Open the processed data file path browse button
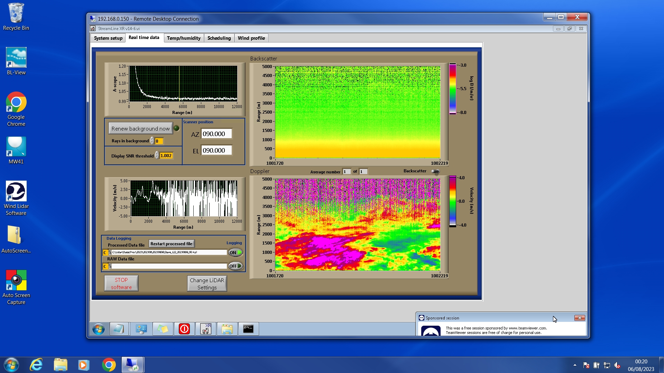 pos(110,252)
